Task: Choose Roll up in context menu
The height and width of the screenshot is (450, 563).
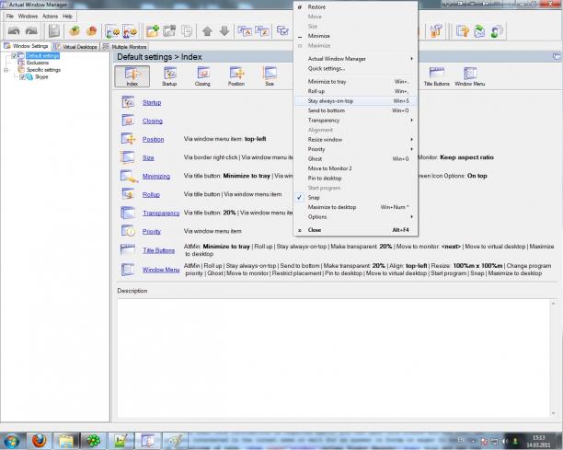Action: point(356,91)
